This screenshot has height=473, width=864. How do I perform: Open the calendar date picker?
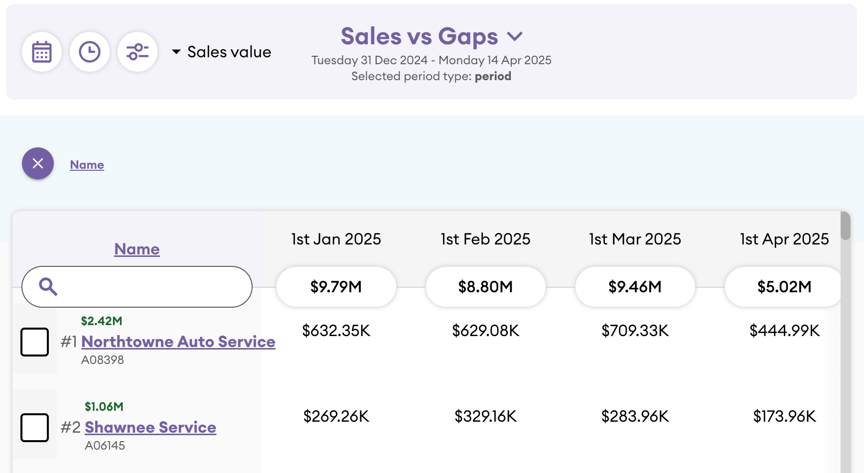(42, 52)
